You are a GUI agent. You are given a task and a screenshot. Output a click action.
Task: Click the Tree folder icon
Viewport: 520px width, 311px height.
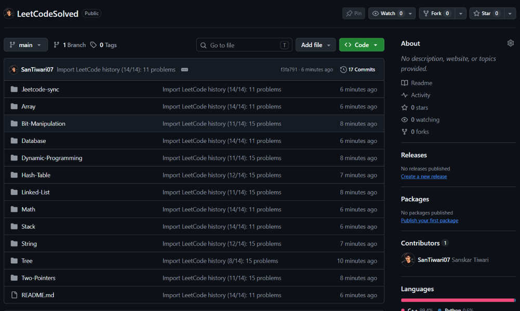pyautogui.click(x=14, y=261)
